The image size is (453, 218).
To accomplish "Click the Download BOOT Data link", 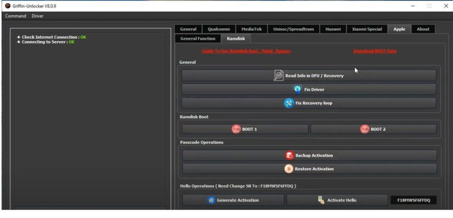I will click(375, 51).
